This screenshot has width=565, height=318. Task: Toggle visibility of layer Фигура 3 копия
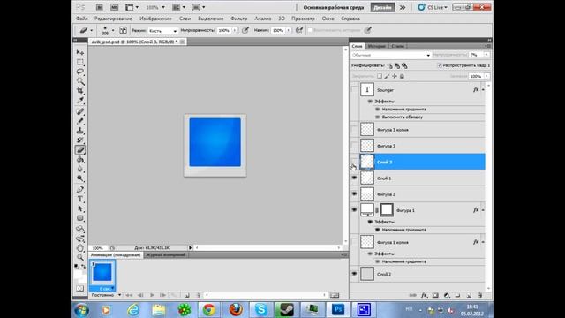(x=354, y=130)
